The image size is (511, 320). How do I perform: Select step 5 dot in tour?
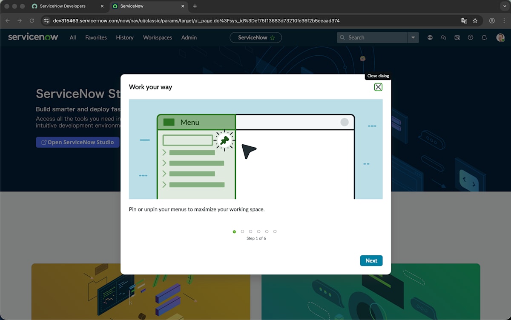[x=267, y=231]
